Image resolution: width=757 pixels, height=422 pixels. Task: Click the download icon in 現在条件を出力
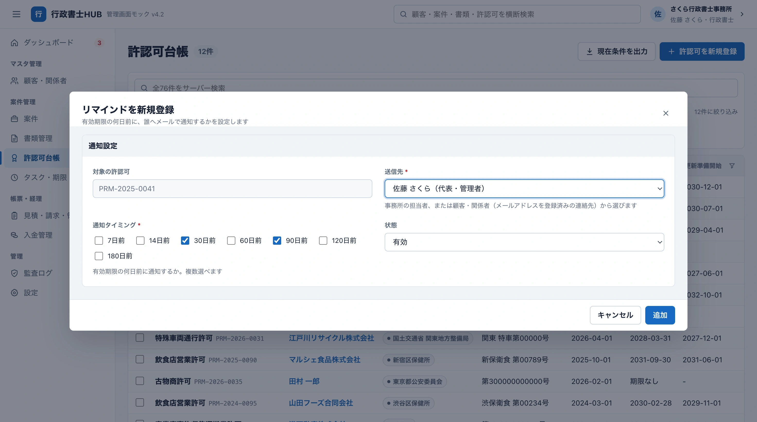589,51
